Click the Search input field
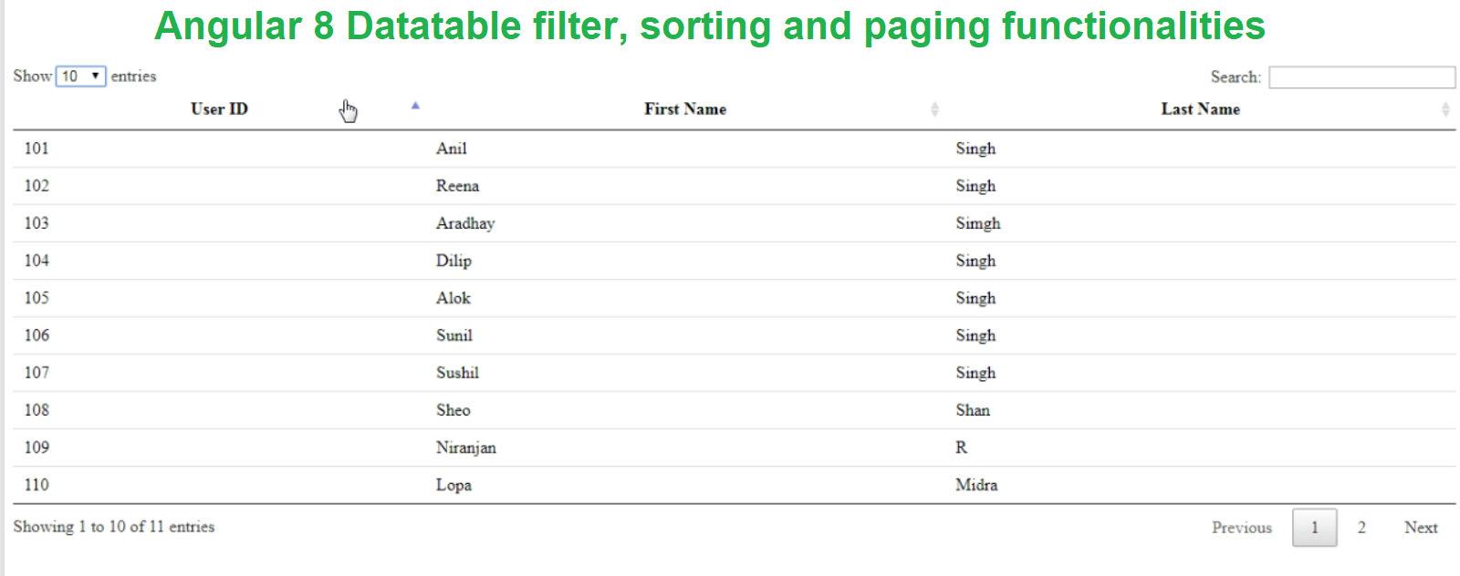Viewport: 1460px width, 576px height. click(x=1361, y=77)
